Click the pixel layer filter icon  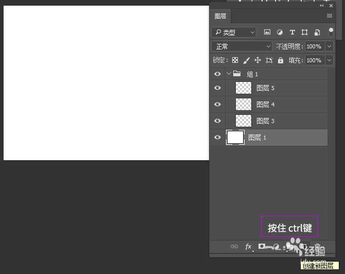(x=267, y=32)
